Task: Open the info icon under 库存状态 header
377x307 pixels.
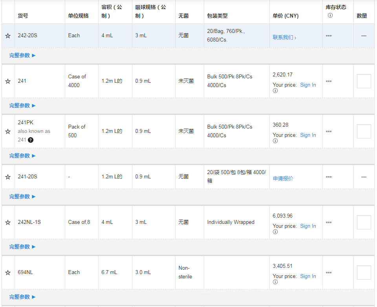Action: coord(330,16)
